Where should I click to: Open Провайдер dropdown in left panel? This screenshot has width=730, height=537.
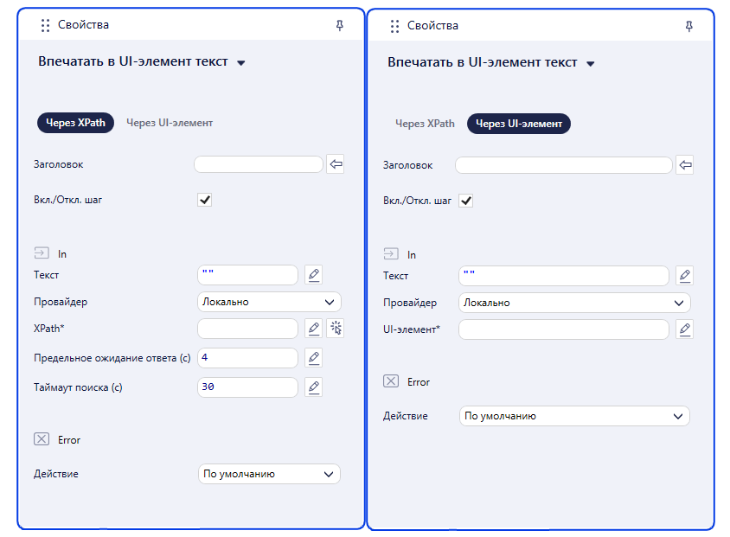(x=269, y=302)
